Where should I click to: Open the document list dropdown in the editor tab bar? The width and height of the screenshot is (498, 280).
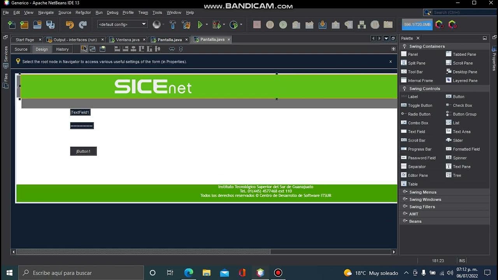pyautogui.click(x=386, y=38)
